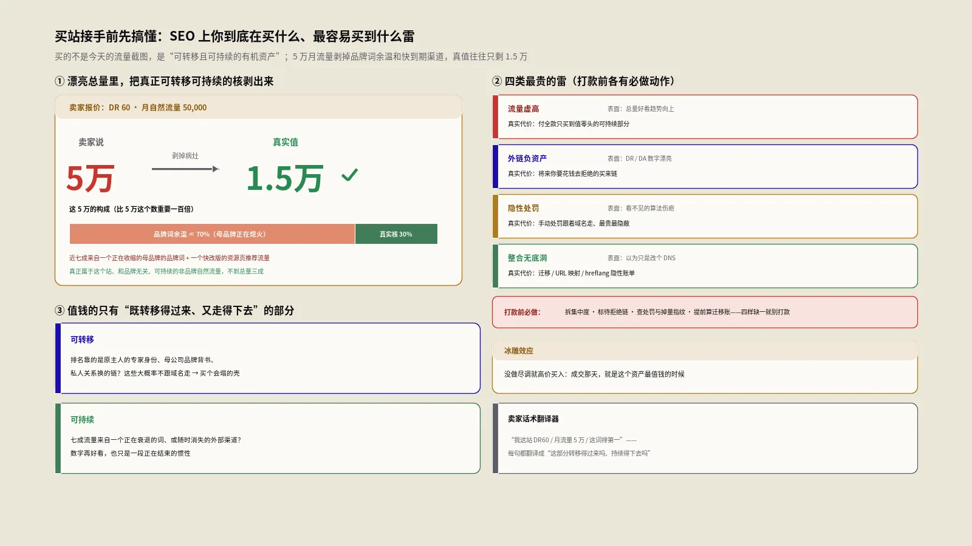Click the line starting 每句都翻译成
Viewport: 972px width, 546px height.
[x=579, y=454]
